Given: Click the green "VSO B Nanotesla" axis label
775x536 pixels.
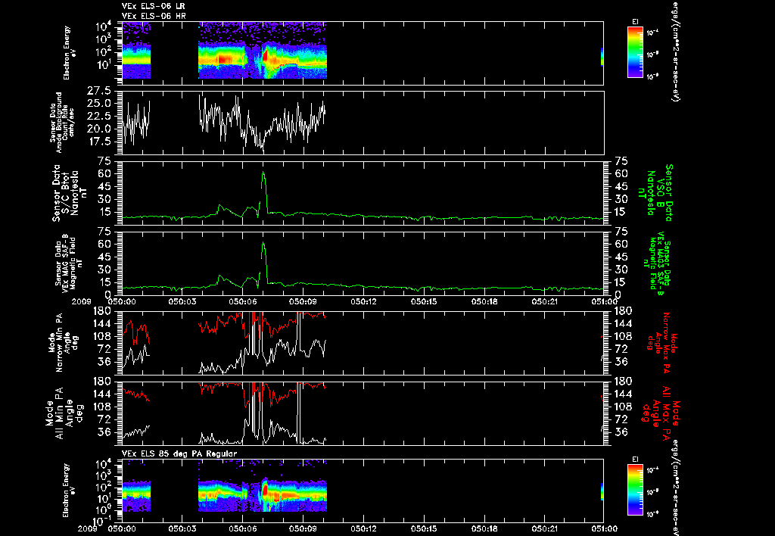Looking at the screenshot, I should click(655, 193).
